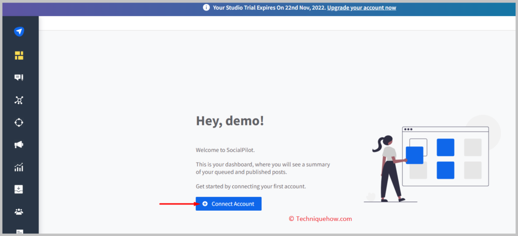Open the Inbox tray icon in sidebar
Viewport: 518px width, 236px height.
pyautogui.click(x=19, y=189)
